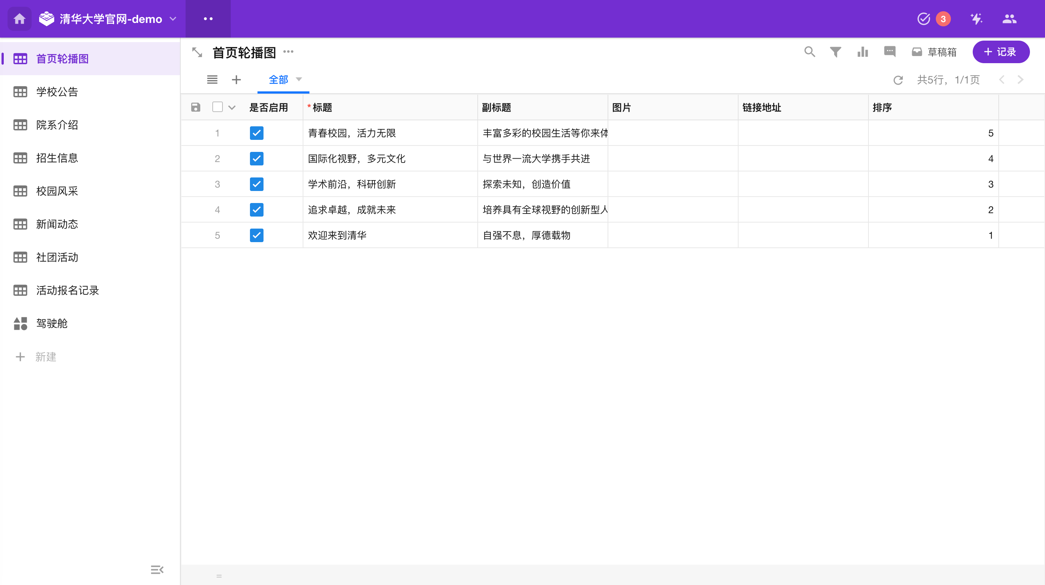Viewport: 1045px width, 585px height.
Task: Open the pending tasks check icon
Action: 923,19
